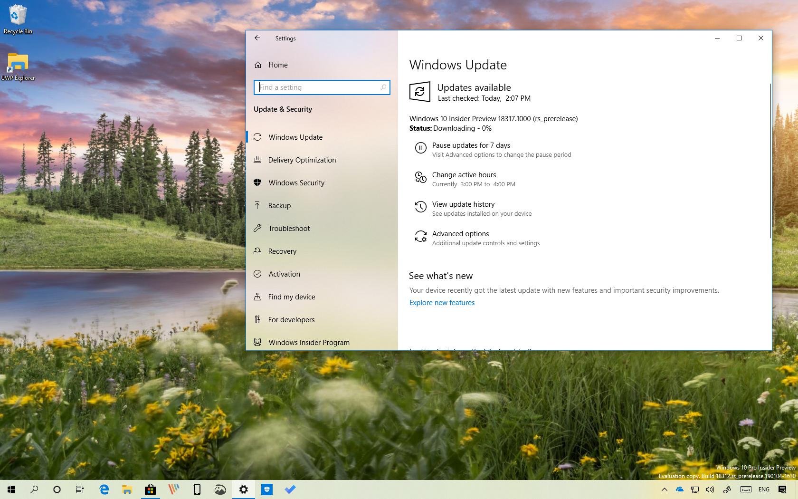This screenshot has width=798, height=499.
Task: Open File Explorer from the taskbar
Action: tap(127, 489)
